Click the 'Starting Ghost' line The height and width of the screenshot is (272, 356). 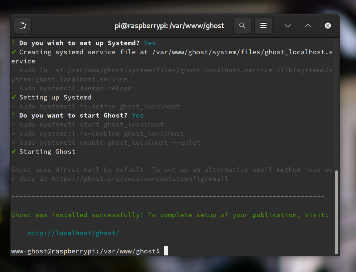(x=43, y=151)
